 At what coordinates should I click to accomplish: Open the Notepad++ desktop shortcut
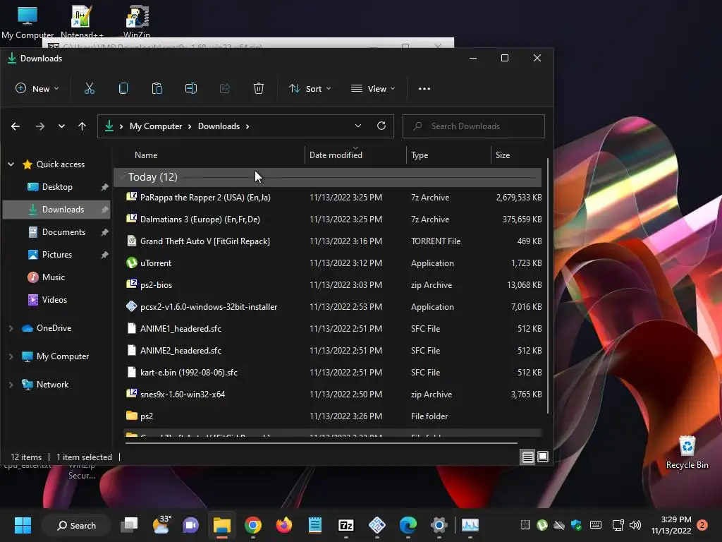tap(82, 20)
